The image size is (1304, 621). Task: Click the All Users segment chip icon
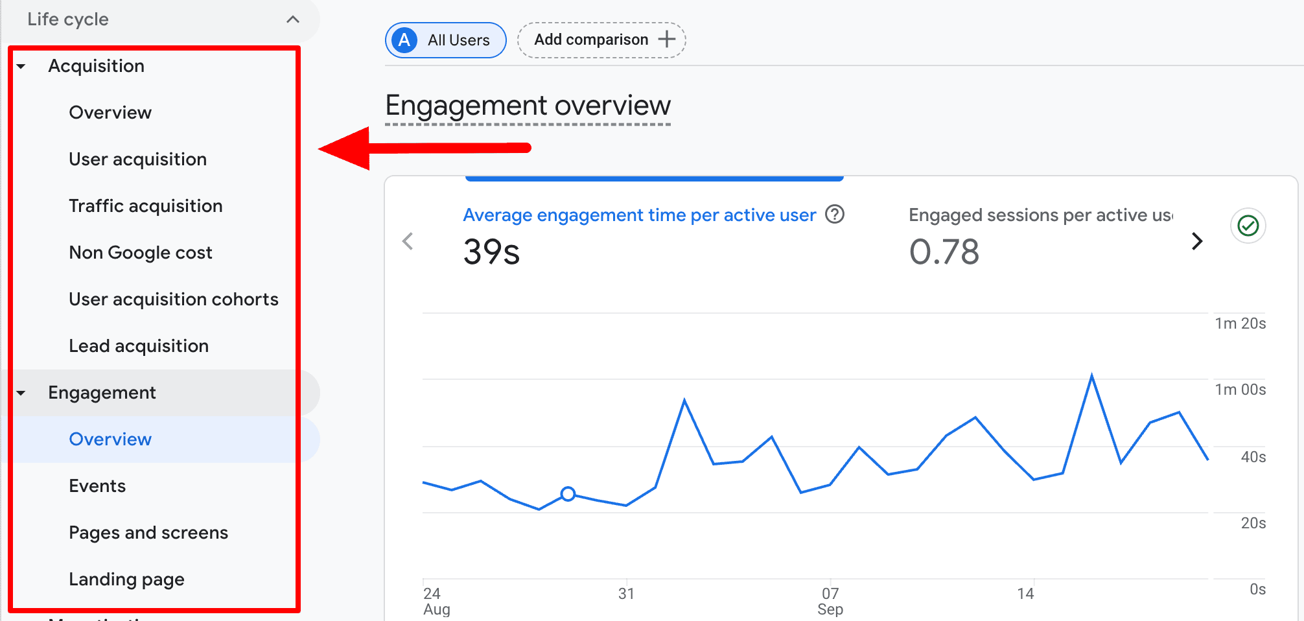[x=404, y=40]
